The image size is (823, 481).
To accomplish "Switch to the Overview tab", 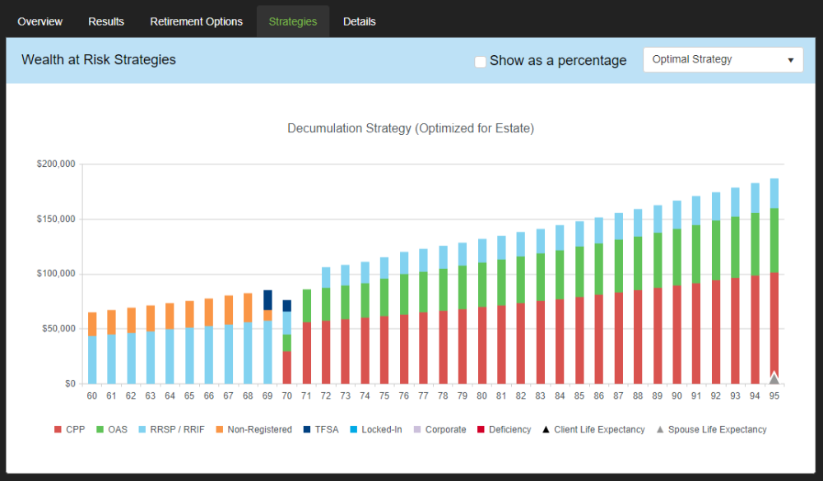I will click(40, 21).
